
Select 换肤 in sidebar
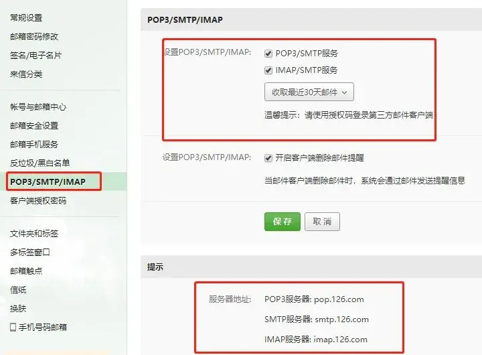(x=18, y=308)
